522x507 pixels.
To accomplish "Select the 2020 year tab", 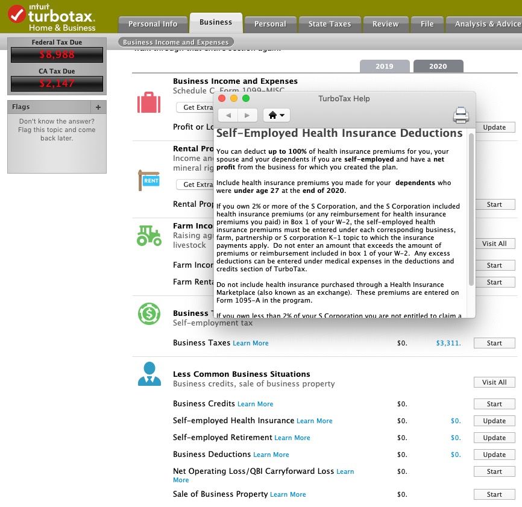I will click(x=438, y=66).
